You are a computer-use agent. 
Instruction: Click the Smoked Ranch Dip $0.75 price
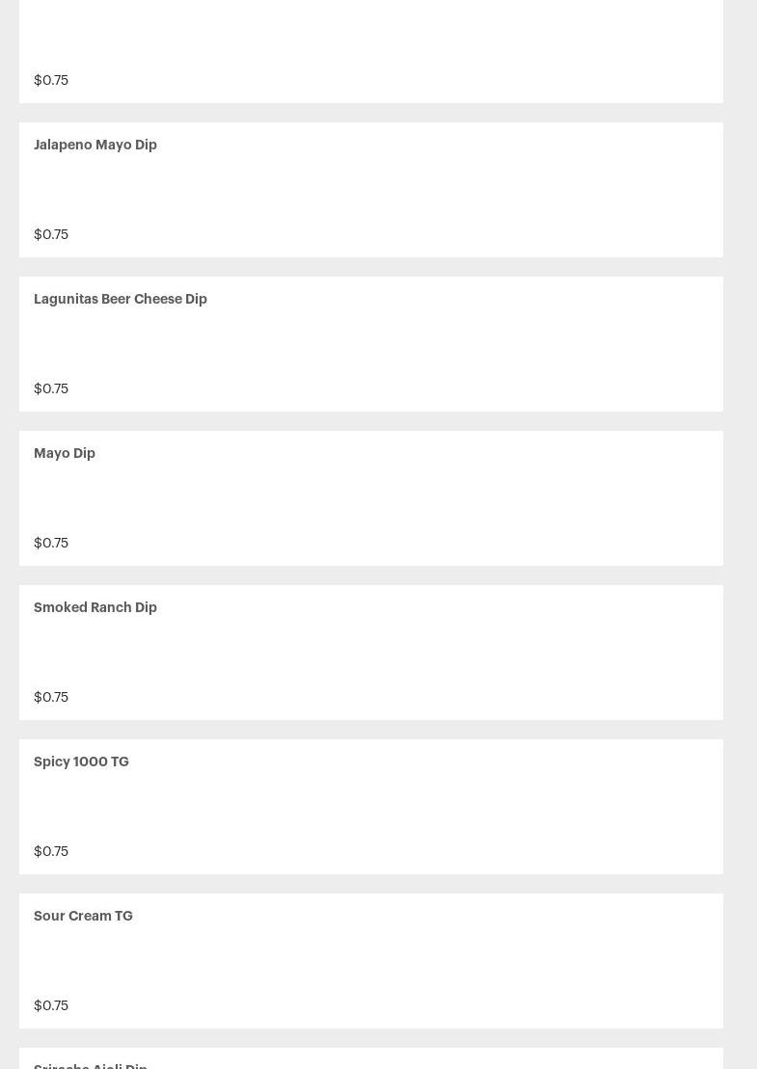(51, 697)
